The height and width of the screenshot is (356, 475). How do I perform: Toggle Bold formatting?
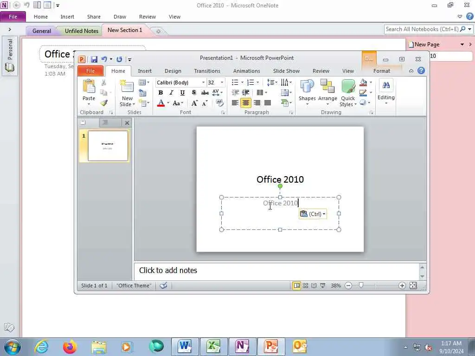(160, 93)
